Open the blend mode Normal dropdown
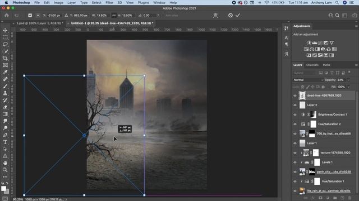This screenshot has width=359, height=201. tap(308, 80)
